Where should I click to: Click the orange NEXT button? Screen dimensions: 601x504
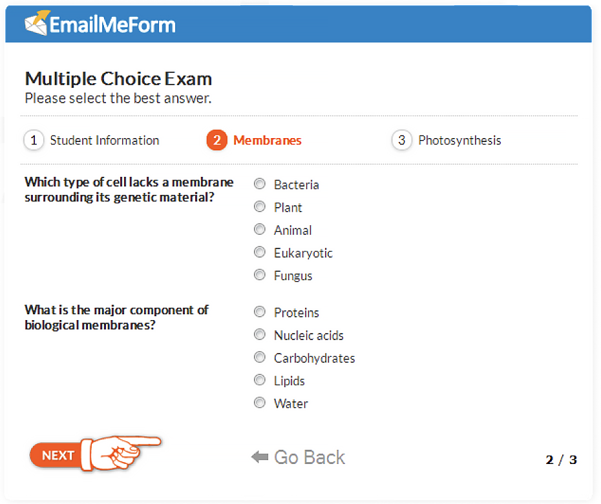point(58,455)
